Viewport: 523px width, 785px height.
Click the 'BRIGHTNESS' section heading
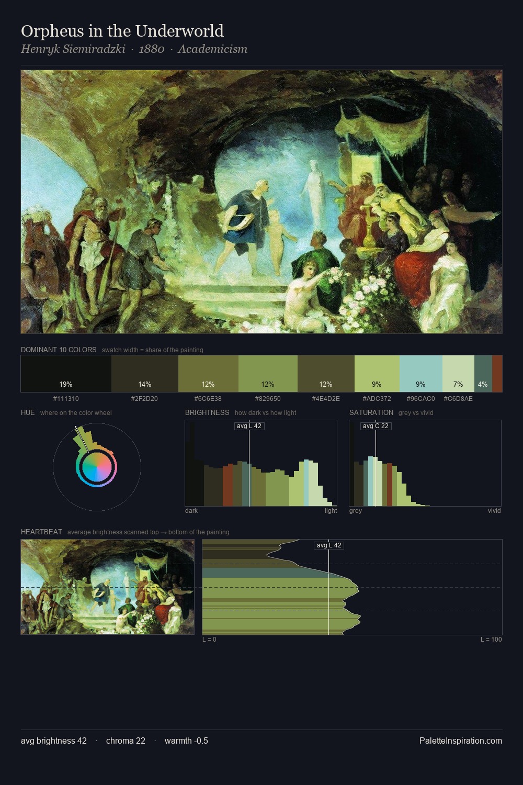click(207, 412)
